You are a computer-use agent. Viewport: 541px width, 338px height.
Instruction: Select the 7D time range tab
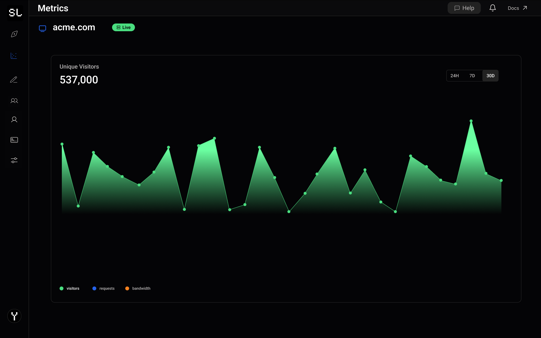click(472, 76)
